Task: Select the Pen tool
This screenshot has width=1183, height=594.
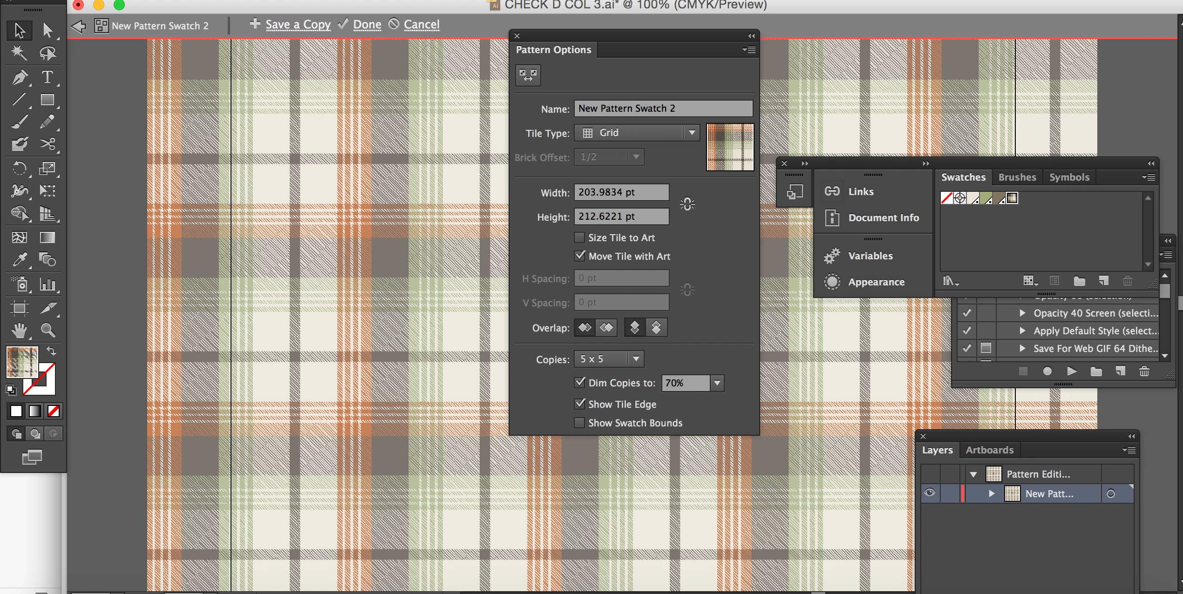Action: (19, 77)
